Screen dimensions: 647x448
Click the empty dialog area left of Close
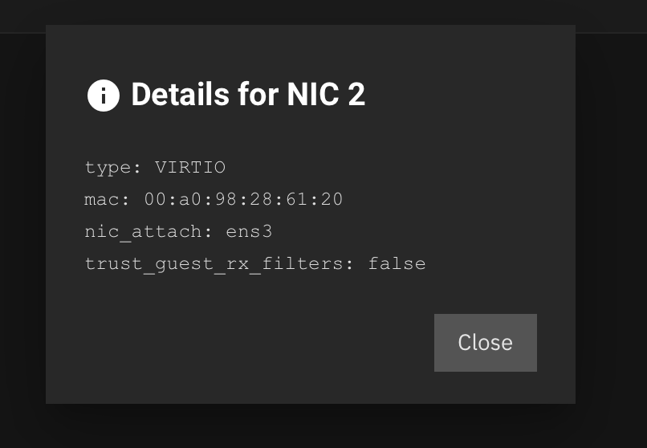tap(239, 342)
